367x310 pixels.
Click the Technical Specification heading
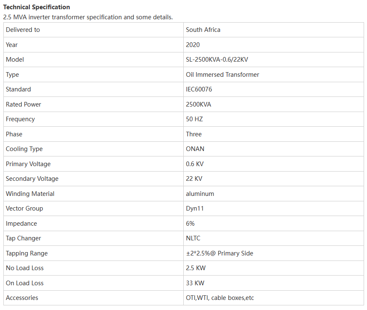[x=36, y=7]
